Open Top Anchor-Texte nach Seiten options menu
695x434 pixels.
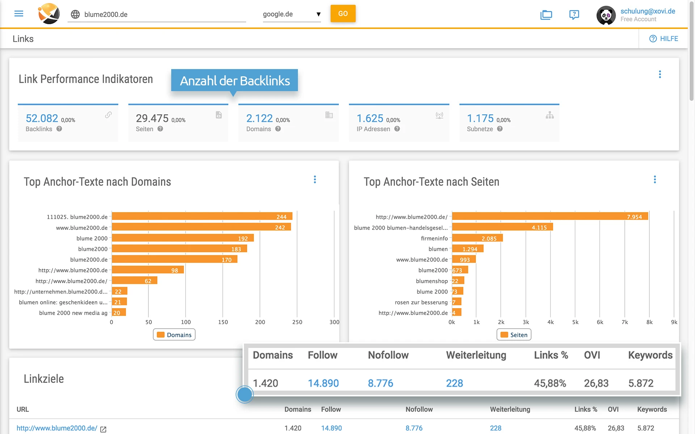pos(655,179)
